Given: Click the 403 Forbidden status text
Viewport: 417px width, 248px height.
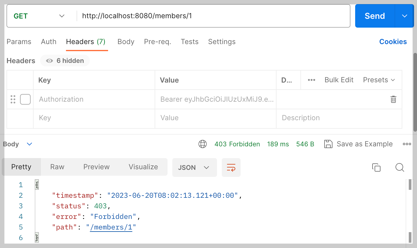Looking at the screenshot, I should click(x=237, y=144).
